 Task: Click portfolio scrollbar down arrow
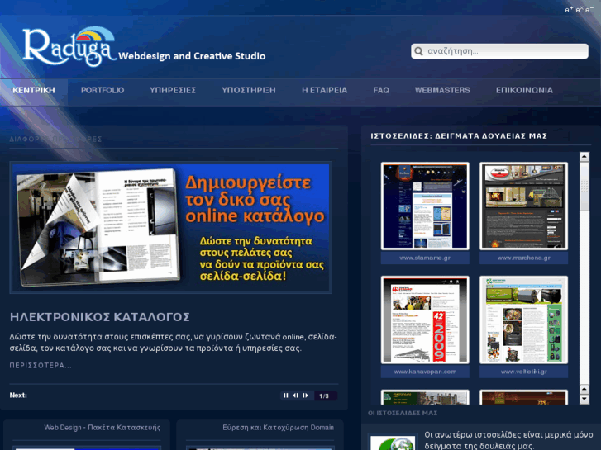click(584, 399)
